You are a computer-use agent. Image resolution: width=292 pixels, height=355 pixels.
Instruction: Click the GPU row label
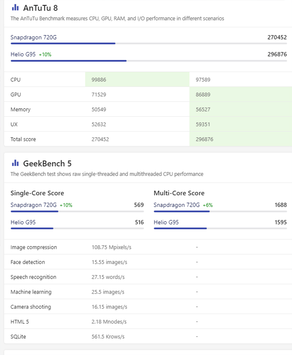tap(16, 95)
